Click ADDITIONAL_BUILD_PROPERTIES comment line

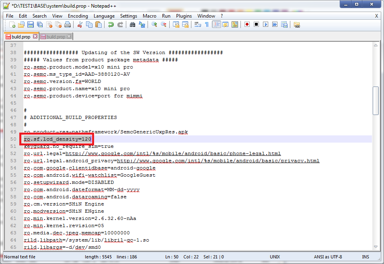tap(70, 117)
